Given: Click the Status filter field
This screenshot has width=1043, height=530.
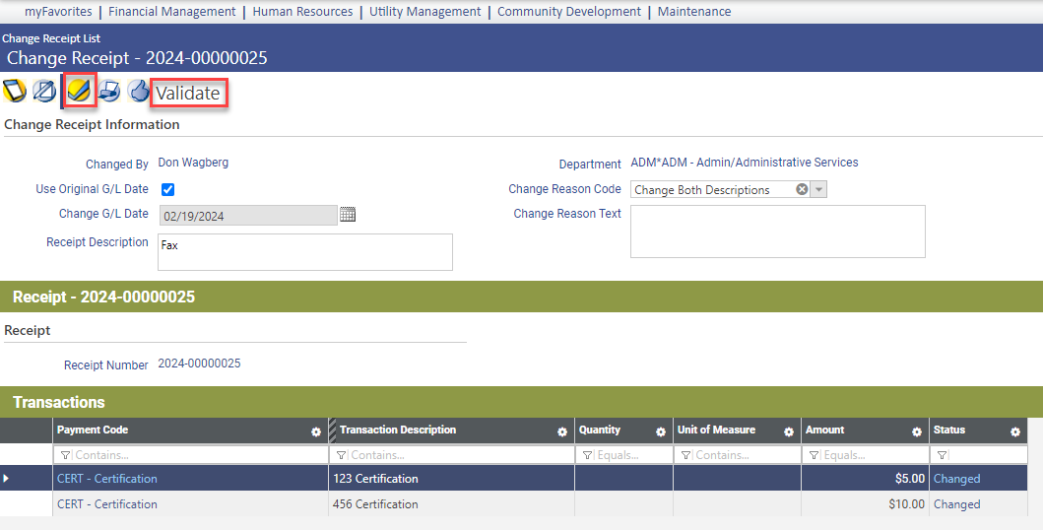Looking at the screenshot, I should (978, 455).
